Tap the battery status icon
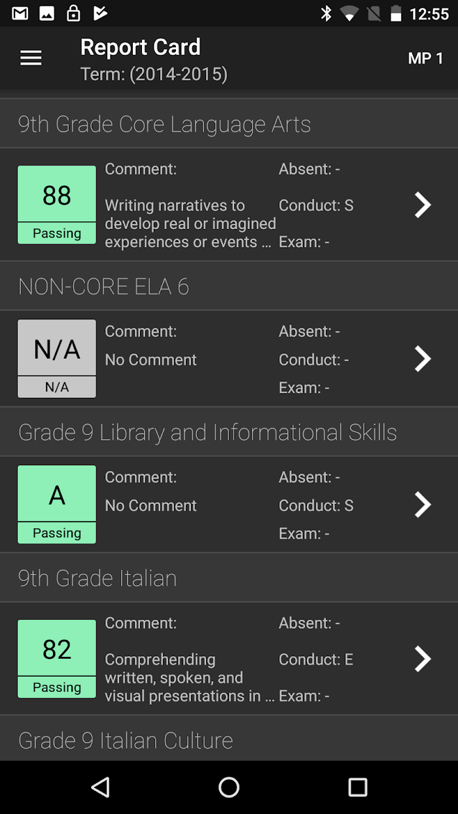 click(x=396, y=13)
